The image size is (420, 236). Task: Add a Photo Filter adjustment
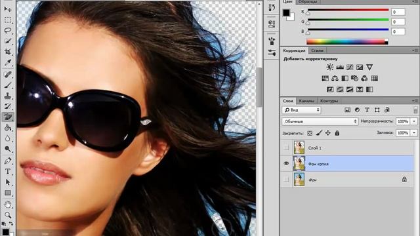(x=354, y=79)
